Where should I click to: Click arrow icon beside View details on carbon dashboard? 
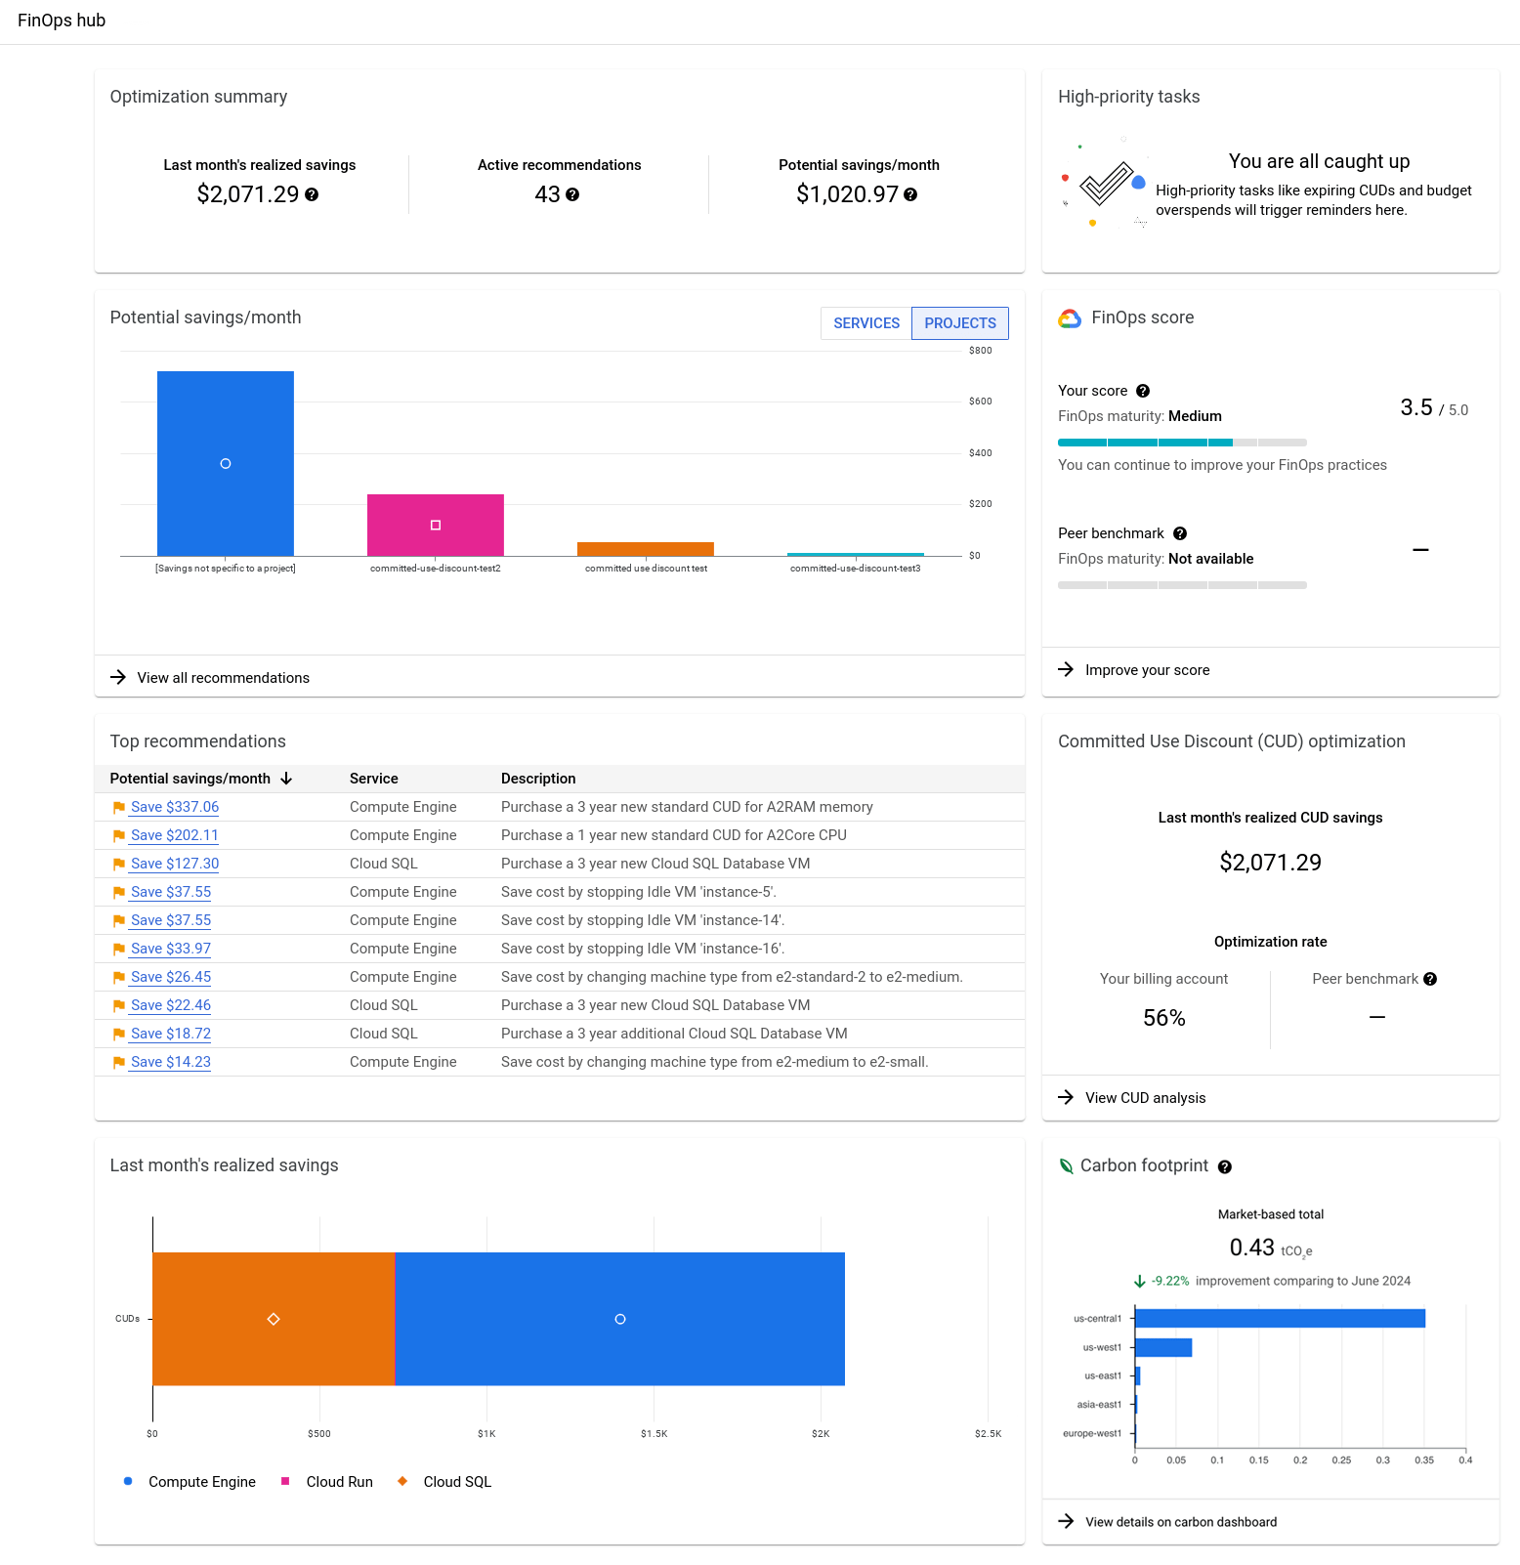pyautogui.click(x=1066, y=1521)
